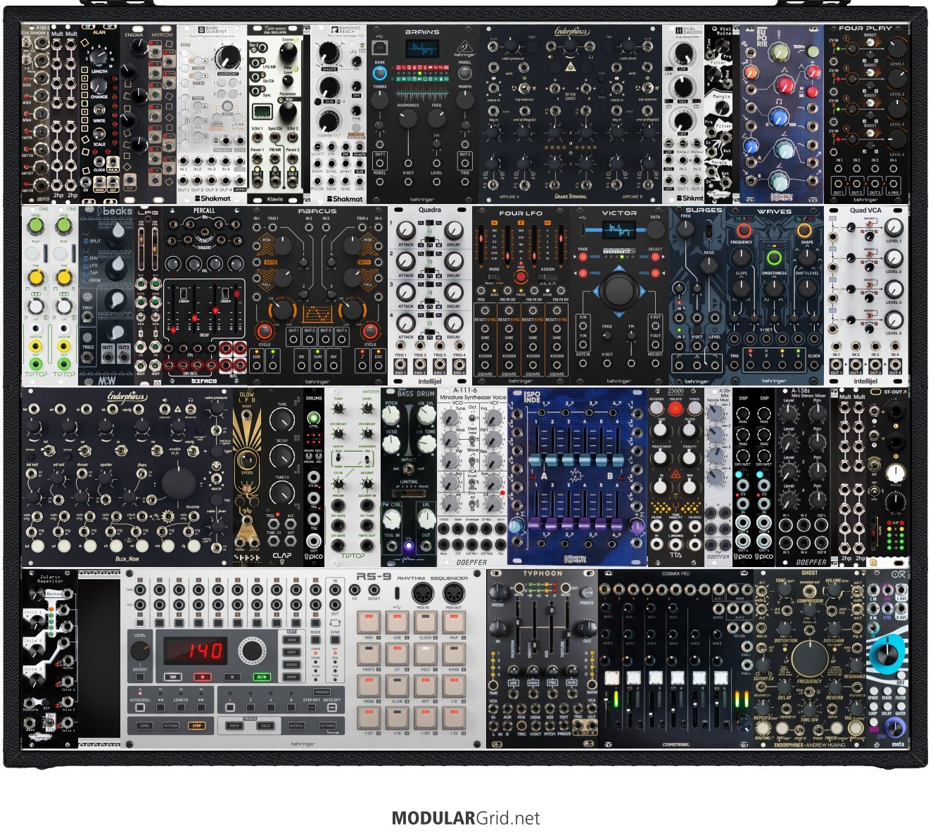
Task: Hit the MIDI pad on RS-9
Action: (368, 623)
